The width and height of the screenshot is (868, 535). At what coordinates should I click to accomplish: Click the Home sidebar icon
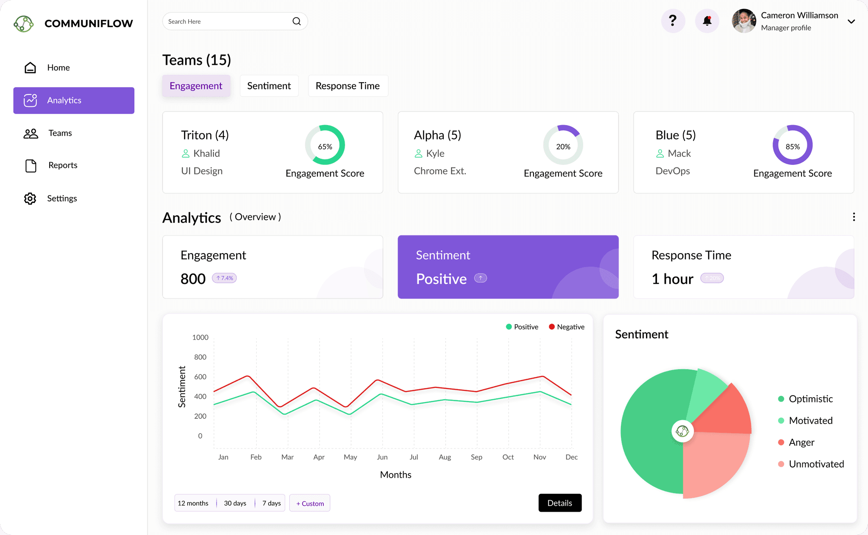tap(30, 67)
